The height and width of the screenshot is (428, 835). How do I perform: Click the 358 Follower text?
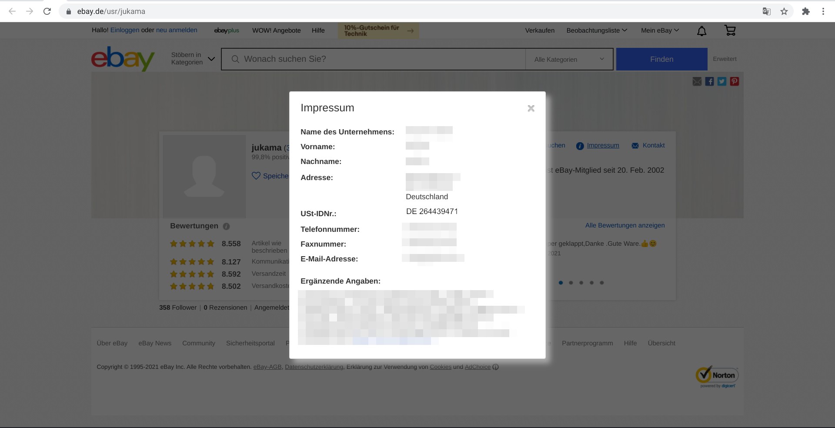178,308
